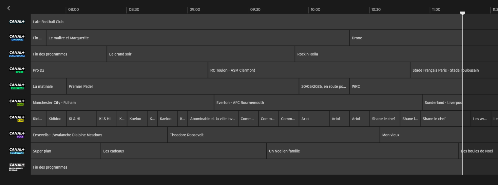Select the CANAL+ Kids channel logo
The height and width of the screenshot is (185, 498).
17,119
